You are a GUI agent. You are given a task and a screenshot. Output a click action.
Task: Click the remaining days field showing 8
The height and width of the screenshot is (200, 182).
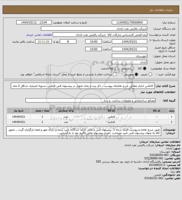coord(68,42)
